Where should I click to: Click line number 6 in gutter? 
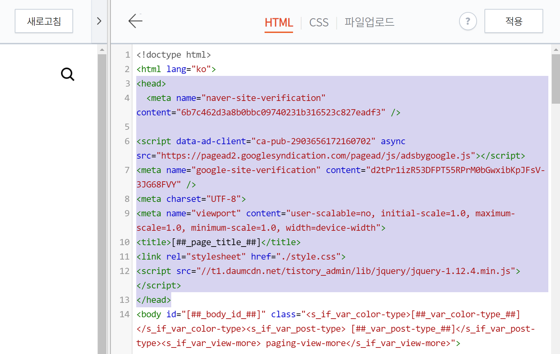click(x=127, y=141)
